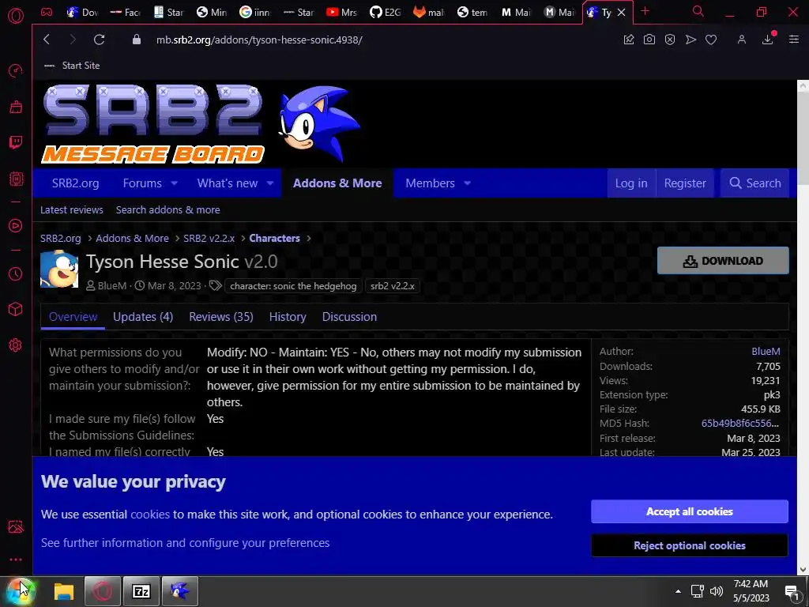Screen dimensions: 809x607
Task: Click the edit page toolbar icon
Action: pyautogui.click(x=628, y=40)
